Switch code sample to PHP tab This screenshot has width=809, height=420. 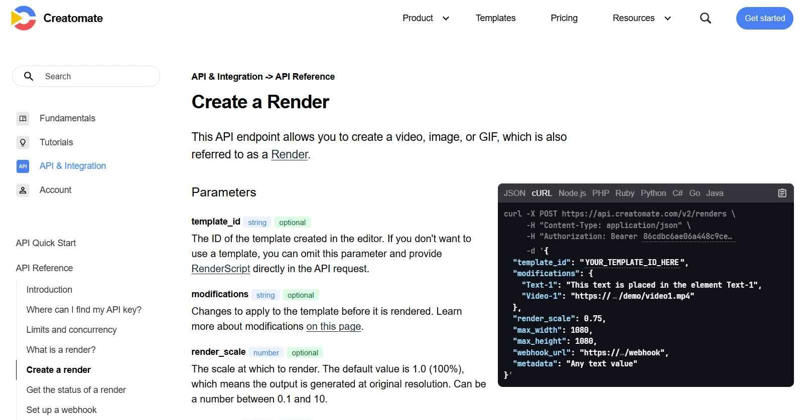600,193
